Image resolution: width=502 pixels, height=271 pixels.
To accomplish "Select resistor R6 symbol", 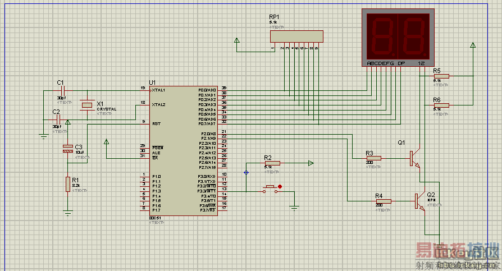I will click(441, 105).
